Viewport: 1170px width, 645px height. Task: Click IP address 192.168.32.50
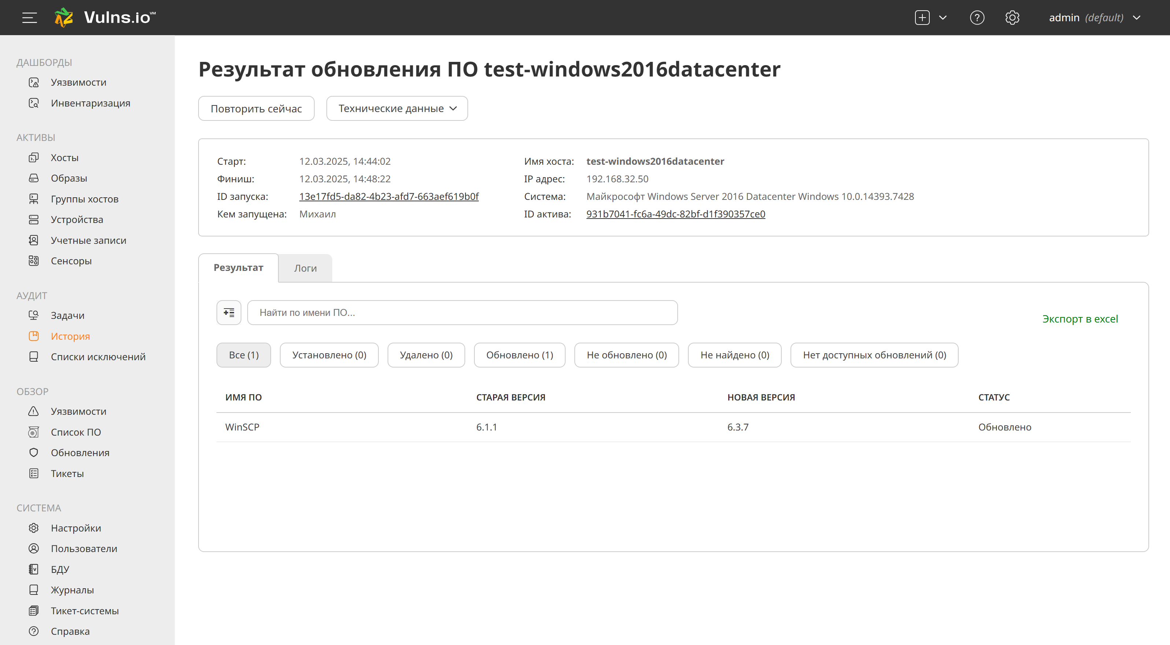click(x=617, y=179)
